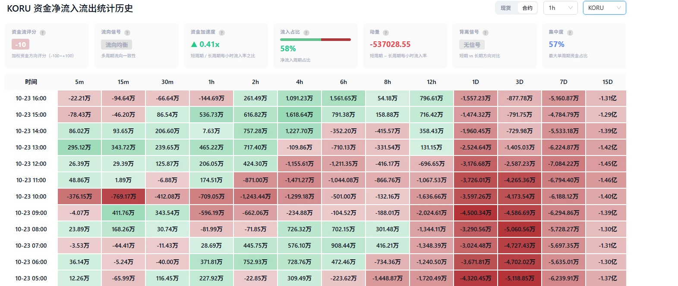Click the 57% concentration value

557,44
